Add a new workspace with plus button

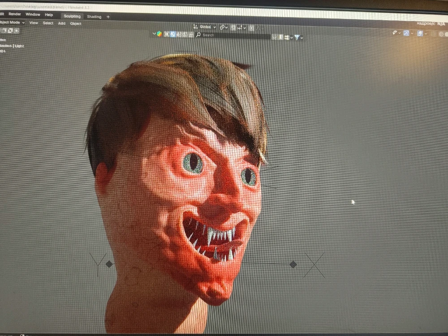108,17
